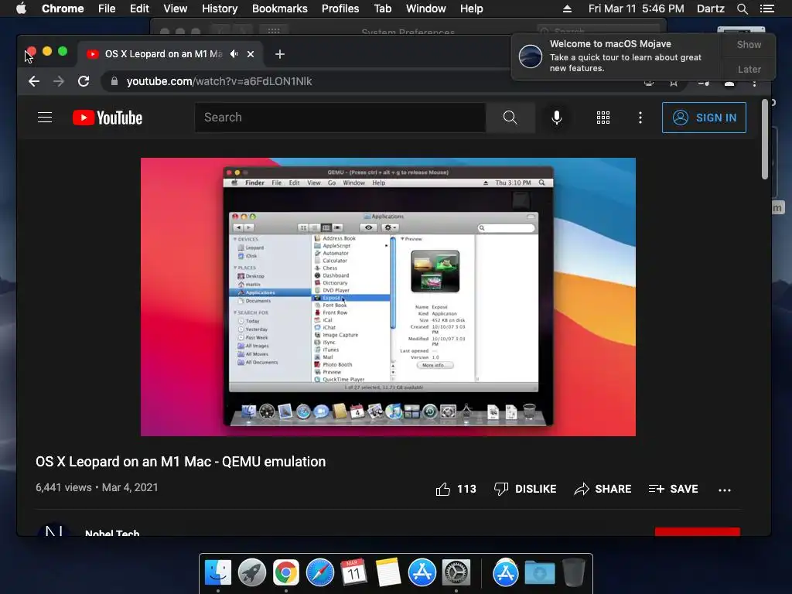Open System Preferences from the Dock
Image resolution: width=792 pixels, height=594 pixels.
click(x=456, y=572)
